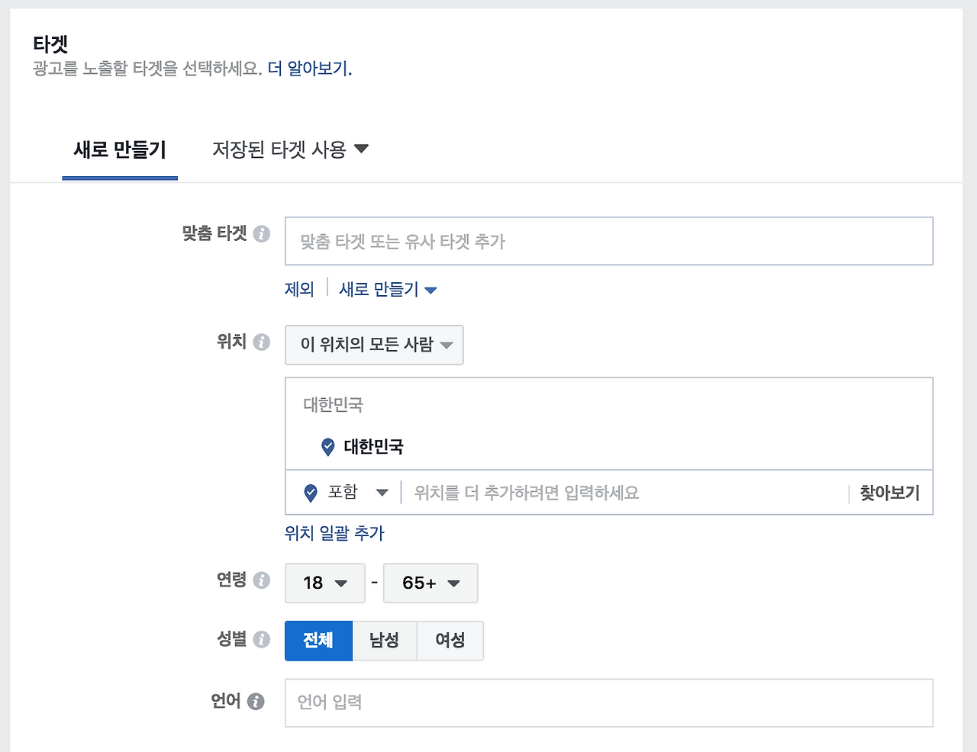Select 전체 gender option
Image resolution: width=977 pixels, height=752 pixels.
click(318, 641)
